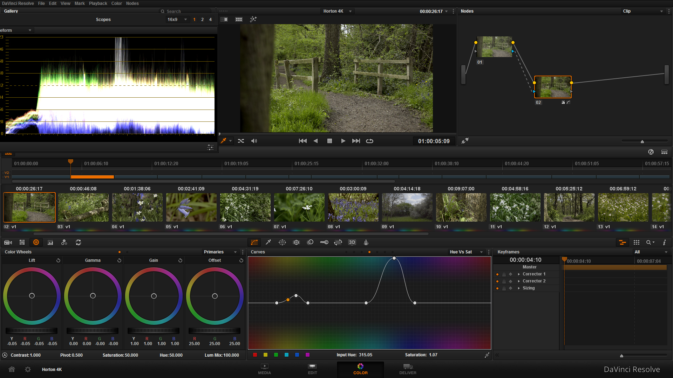This screenshot has width=673, height=378.
Task: Toggle the highlight magic wand icon
Action: 253,19
